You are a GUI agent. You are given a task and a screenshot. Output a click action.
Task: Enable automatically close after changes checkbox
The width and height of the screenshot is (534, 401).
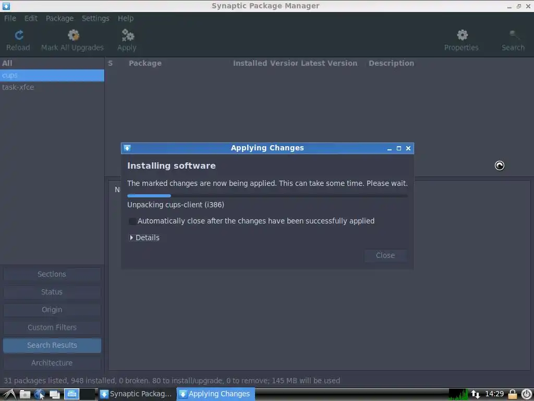pyautogui.click(x=132, y=221)
